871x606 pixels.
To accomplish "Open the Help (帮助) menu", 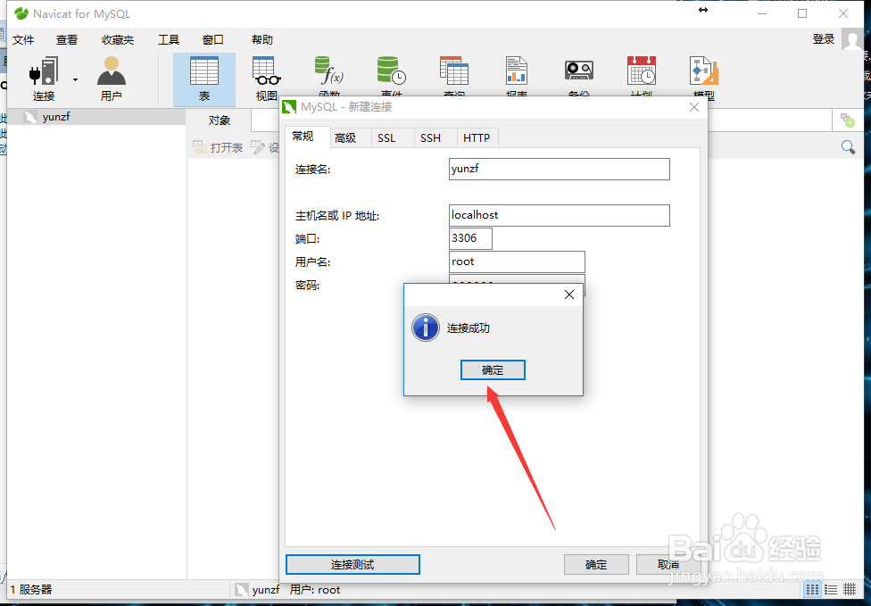I will 262,40.
